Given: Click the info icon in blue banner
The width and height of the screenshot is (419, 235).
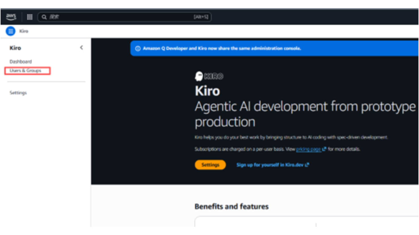Looking at the screenshot, I should tap(138, 48).
